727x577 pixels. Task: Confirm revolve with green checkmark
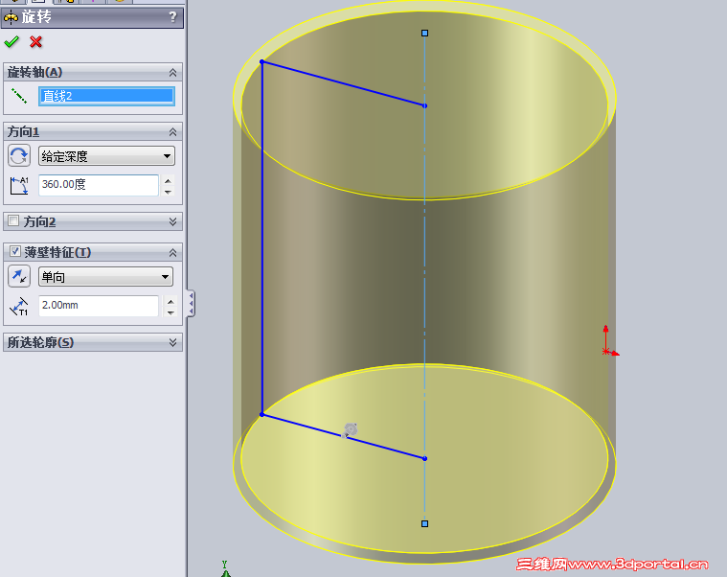(x=11, y=42)
